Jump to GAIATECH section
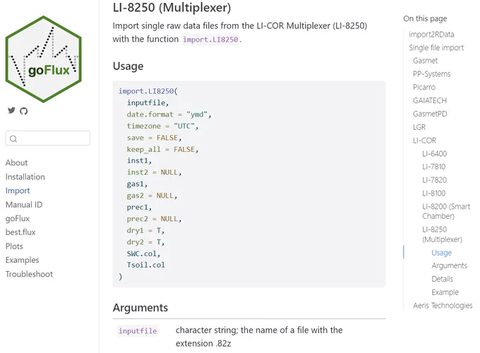 tap(430, 100)
